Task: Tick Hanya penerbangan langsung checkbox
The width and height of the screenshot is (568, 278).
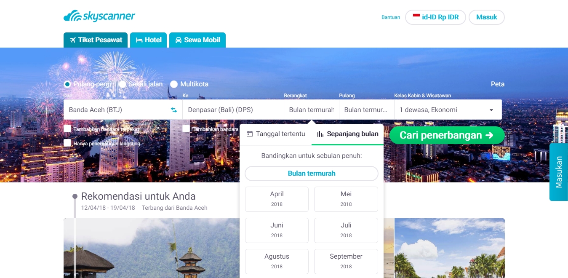Action: point(67,143)
